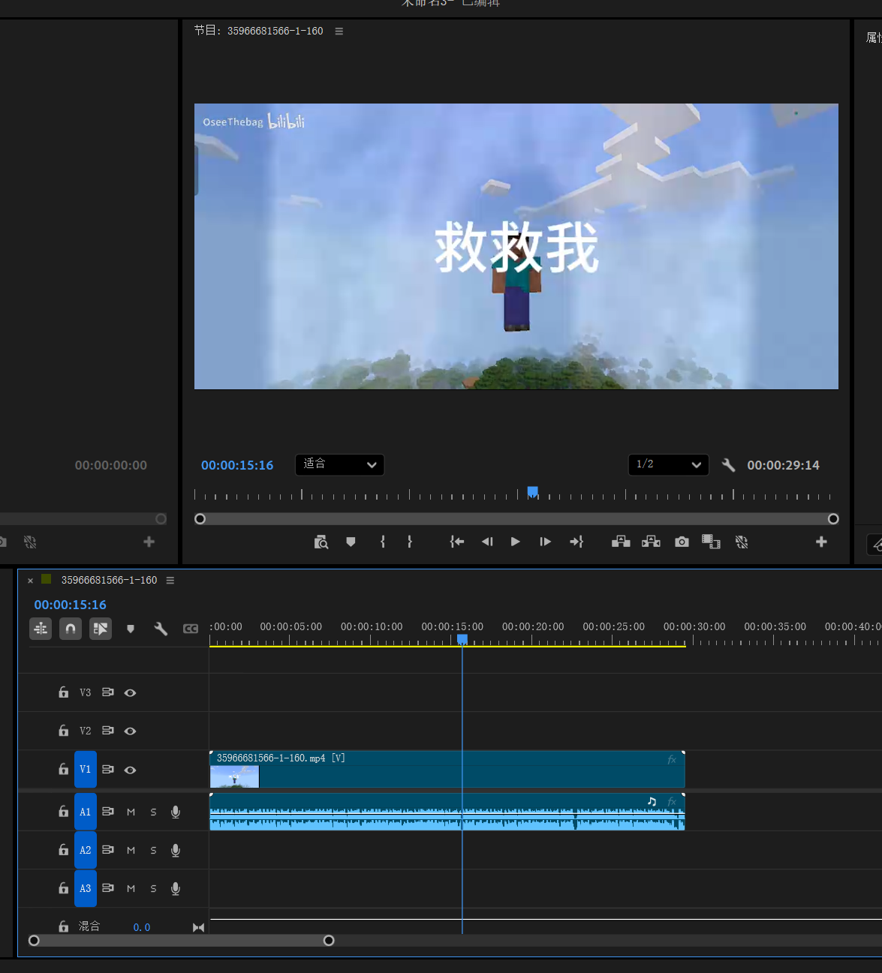This screenshot has width=882, height=973.
Task: Click the Insert clip icon
Action: [x=621, y=542]
